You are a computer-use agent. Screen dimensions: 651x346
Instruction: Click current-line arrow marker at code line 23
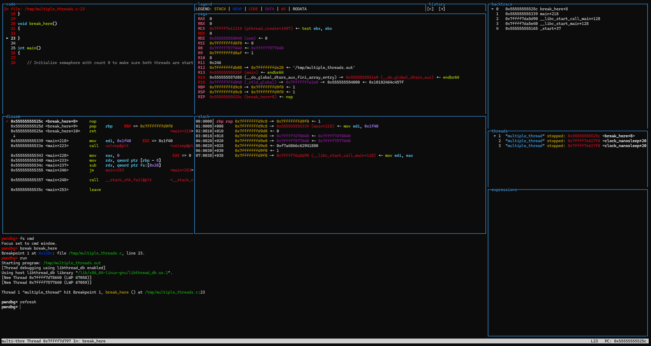[x=7, y=38]
